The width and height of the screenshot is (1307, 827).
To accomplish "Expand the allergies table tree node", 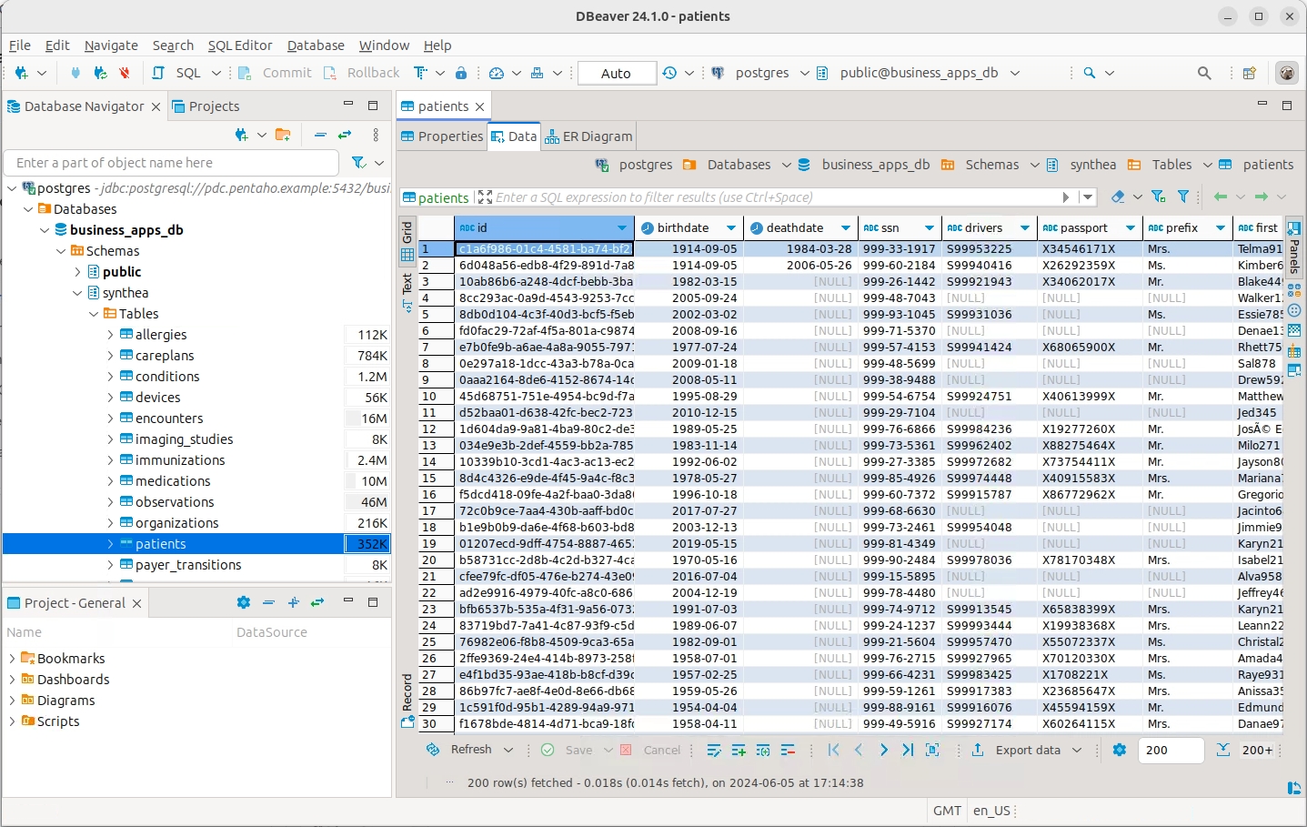I will click(111, 335).
